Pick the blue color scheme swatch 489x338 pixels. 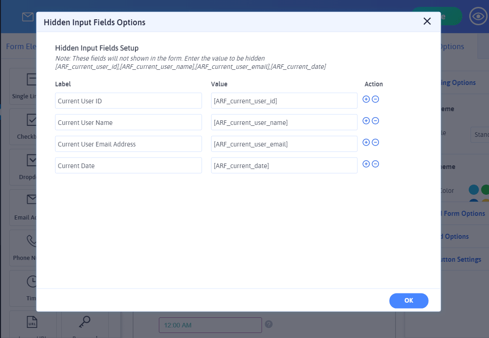pos(473,190)
